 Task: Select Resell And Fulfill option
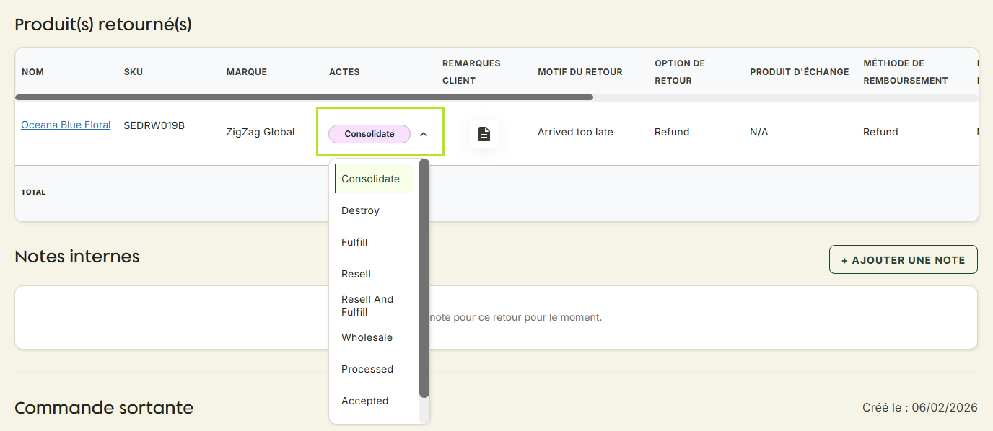tap(374, 306)
